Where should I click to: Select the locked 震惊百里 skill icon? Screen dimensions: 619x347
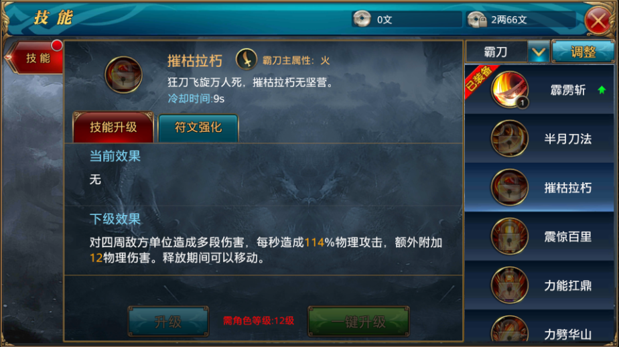pyautogui.click(x=509, y=236)
